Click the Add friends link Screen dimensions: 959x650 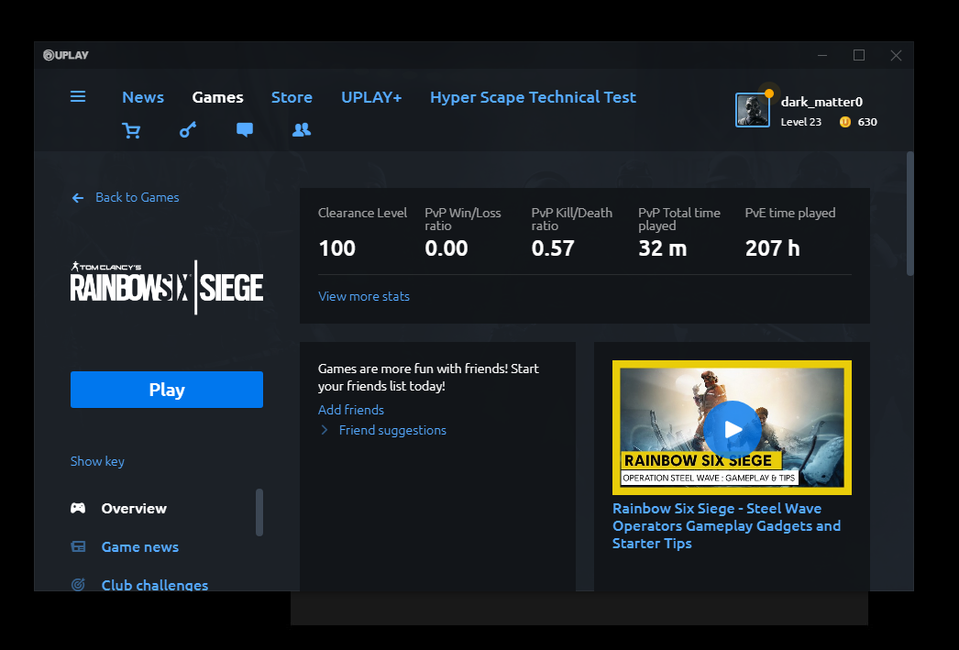tap(351, 410)
